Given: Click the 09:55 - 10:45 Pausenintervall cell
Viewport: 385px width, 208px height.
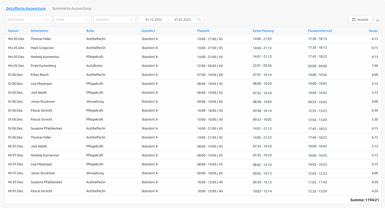Looking at the screenshot, I should click(x=317, y=102).
